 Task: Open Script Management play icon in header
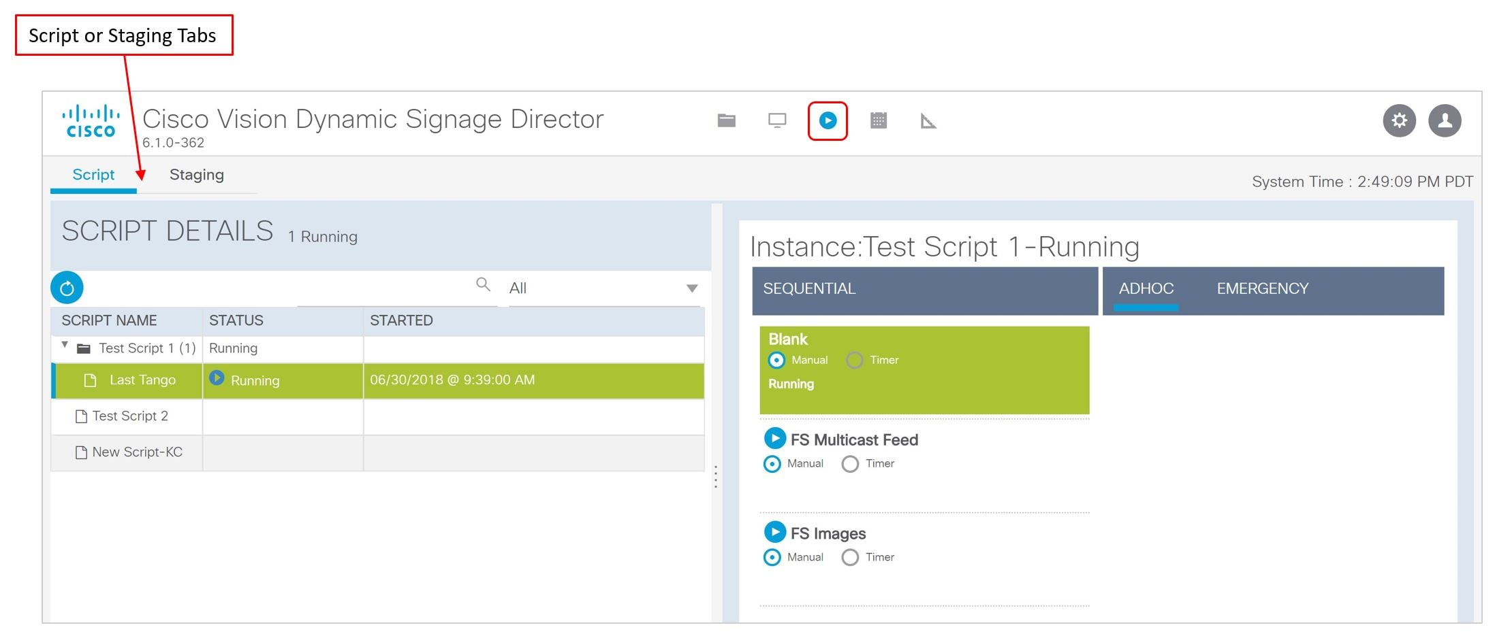click(828, 120)
